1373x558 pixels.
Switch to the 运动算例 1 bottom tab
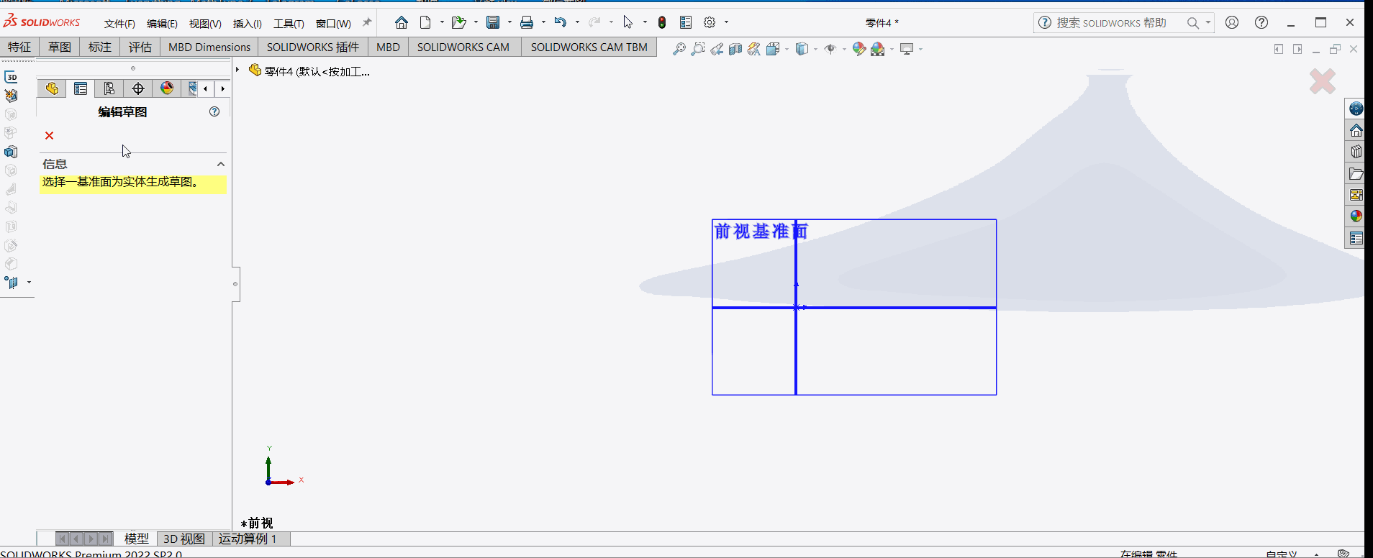(x=248, y=539)
